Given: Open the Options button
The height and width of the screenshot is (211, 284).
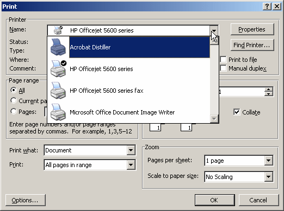Looking at the screenshot, I should (x=26, y=200).
